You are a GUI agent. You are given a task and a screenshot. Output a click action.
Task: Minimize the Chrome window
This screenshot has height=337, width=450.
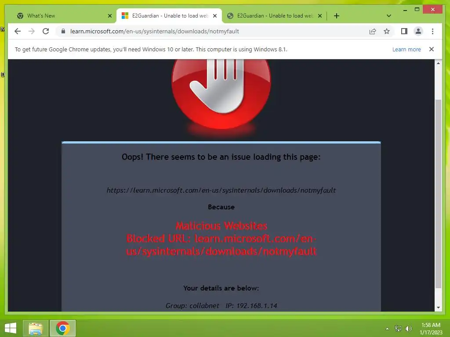tap(405, 10)
